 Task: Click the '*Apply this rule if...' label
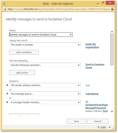(19, 41)
